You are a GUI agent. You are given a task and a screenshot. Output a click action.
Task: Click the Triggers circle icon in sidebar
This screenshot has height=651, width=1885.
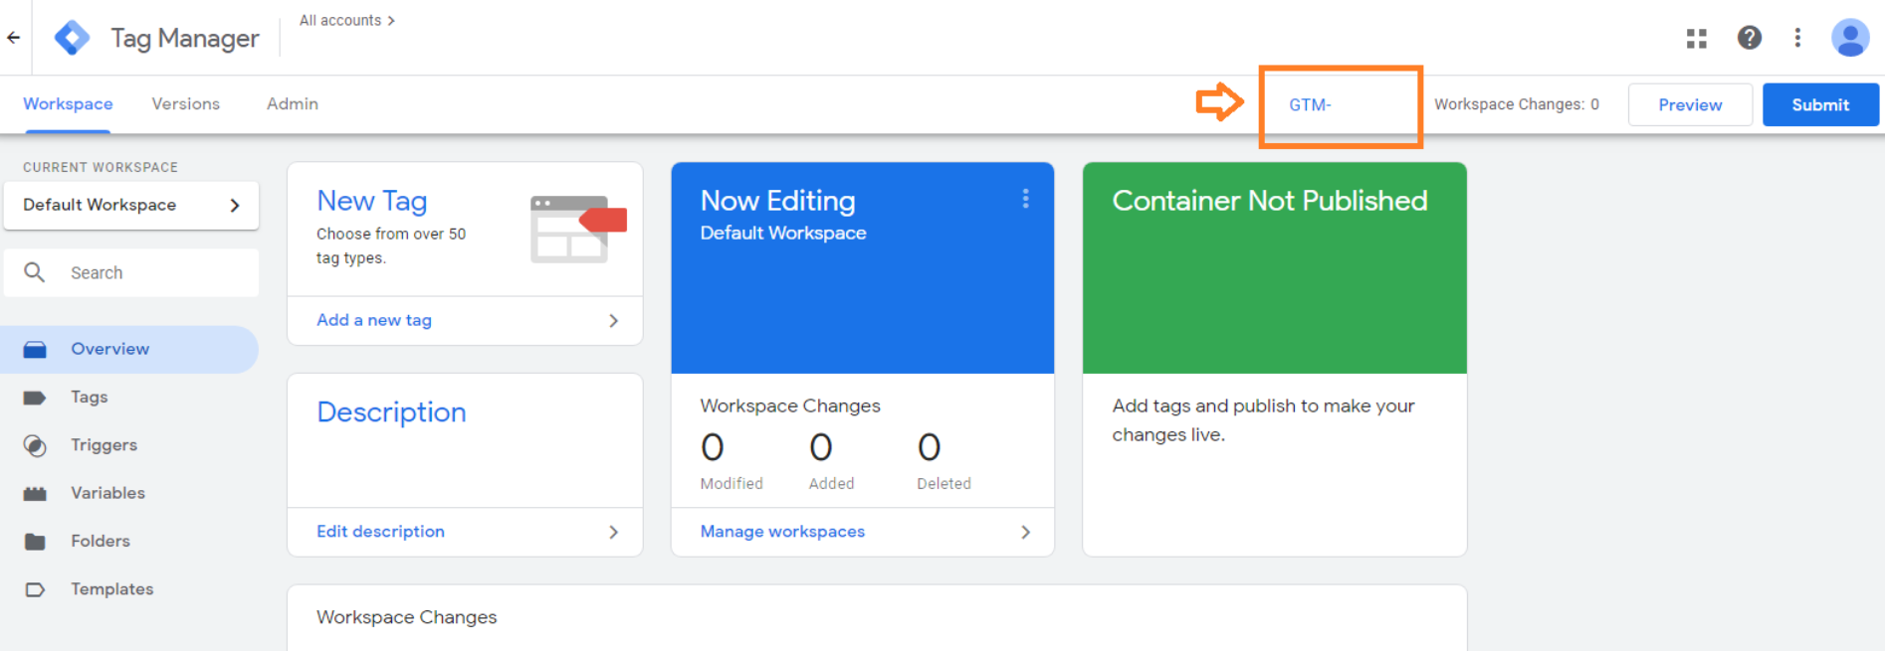tap(35, 445)
